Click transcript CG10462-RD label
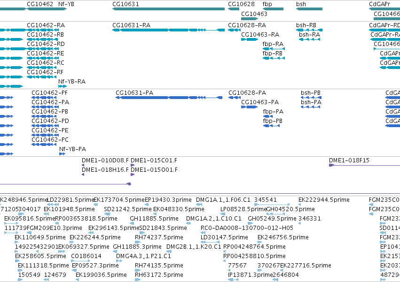This screenshot has width=400, height=282. click(x=46, y=44)
